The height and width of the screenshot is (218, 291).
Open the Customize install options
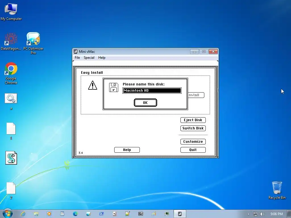click(193, 142)
